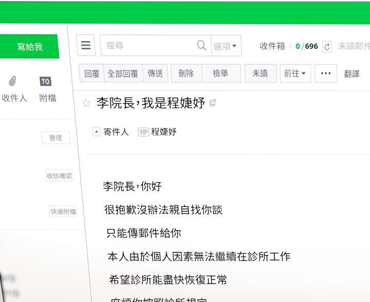Collapse the 寄件人 sender details arrow
This screenshot has width=370, height=302.
[96, 131]
